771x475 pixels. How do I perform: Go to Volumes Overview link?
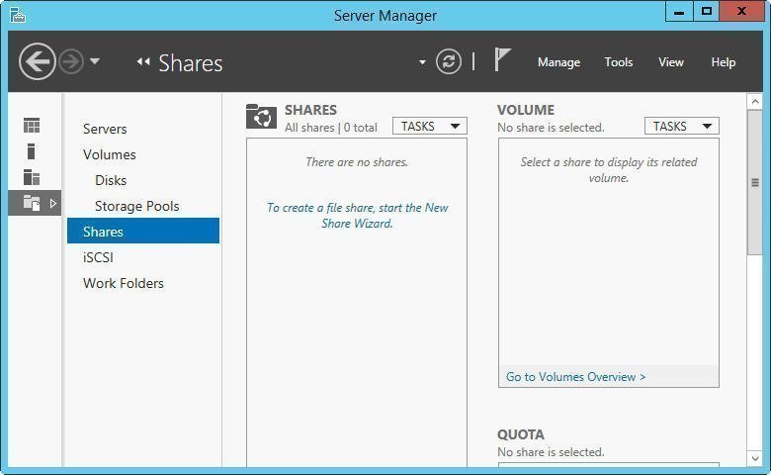click(575, 377)
